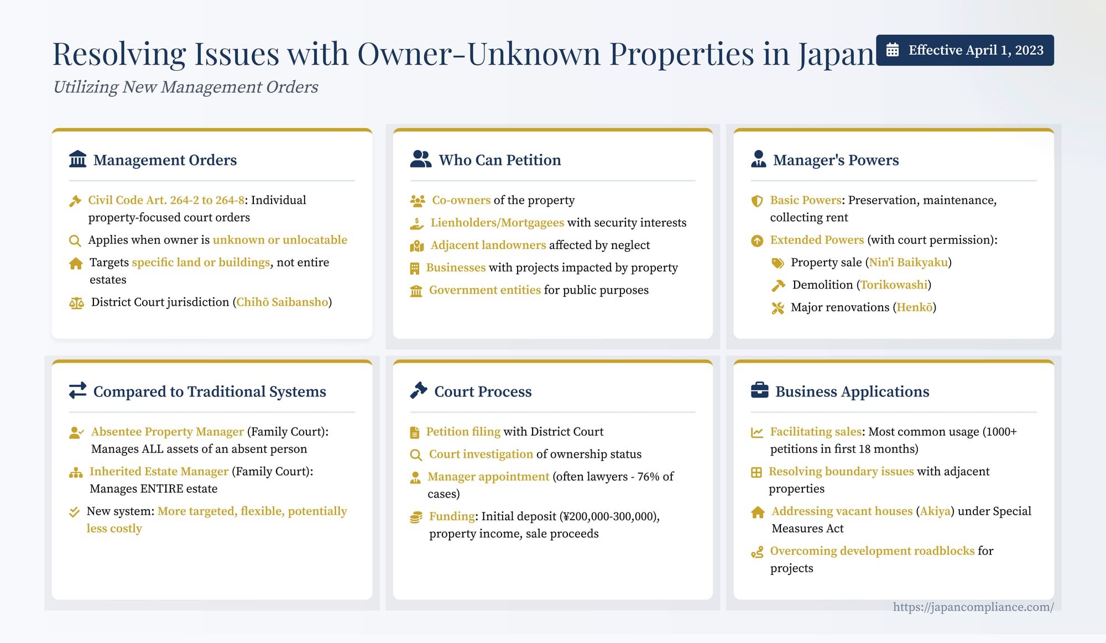Click the 'Management Orders' card heading
The width and height of the screenshot is (1106, 643).
point(165,160)
